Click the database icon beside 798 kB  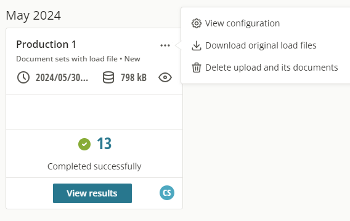point(108,77)
